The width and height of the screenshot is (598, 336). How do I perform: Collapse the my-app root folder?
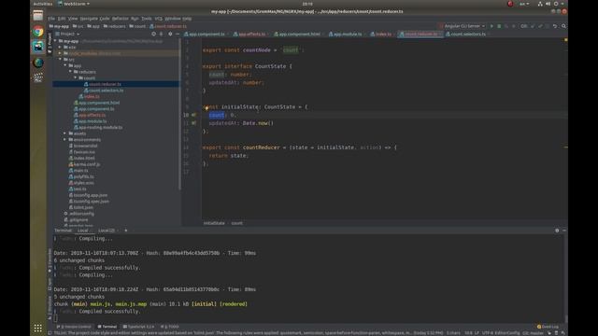pos(55,41)
